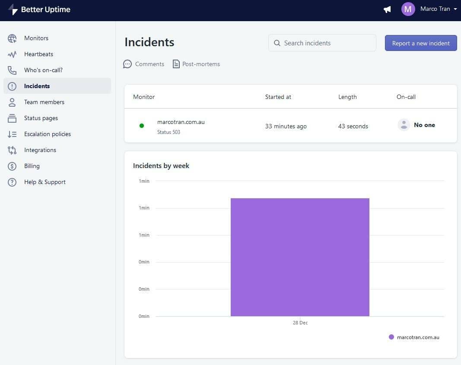Image resolution: width=461 pixels, height=365 pixels.
Task: Click the Help & Support question mark icon
Action: (12, 182)
